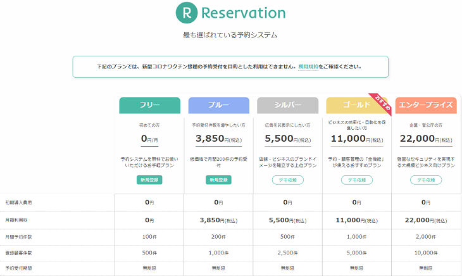Select the フリー plan header
Image resolution: width=462 pixels, height=276 pixels.
[150, 105]
